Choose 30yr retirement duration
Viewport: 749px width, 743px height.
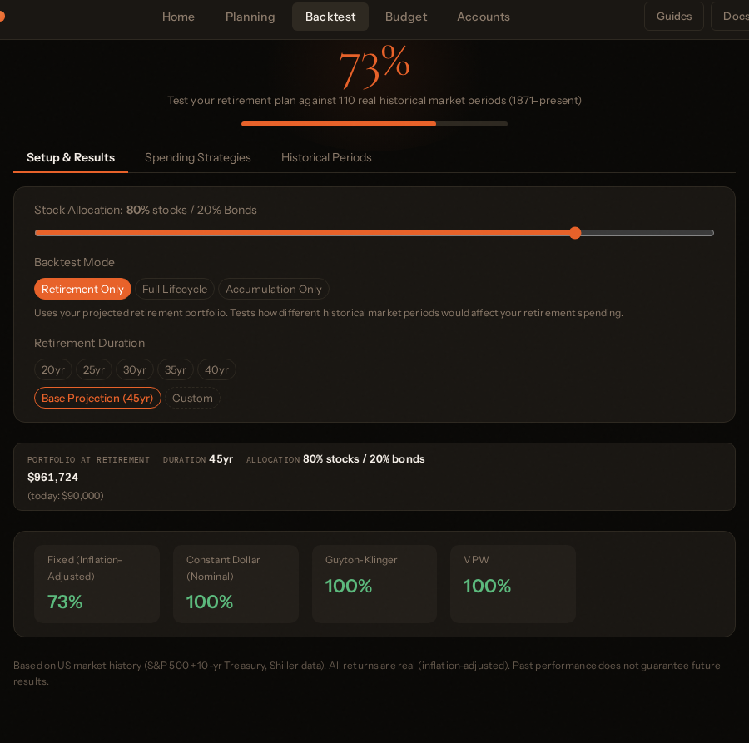click(x=135, y=369)
